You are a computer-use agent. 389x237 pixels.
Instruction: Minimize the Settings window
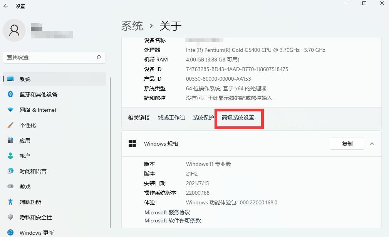click(x=347, y=3)
